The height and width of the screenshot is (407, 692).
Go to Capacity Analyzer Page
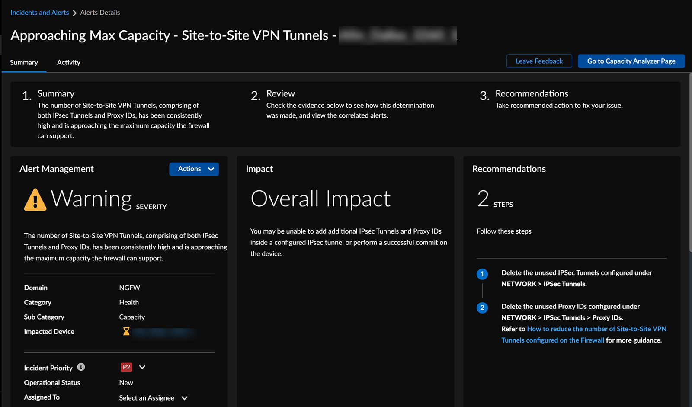[631, 61]
